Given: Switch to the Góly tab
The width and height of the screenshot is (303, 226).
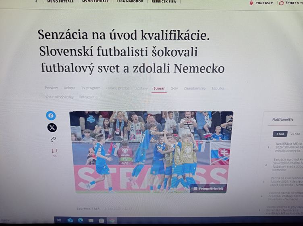Looking at the screenshot, I should [x=174, y=88].
